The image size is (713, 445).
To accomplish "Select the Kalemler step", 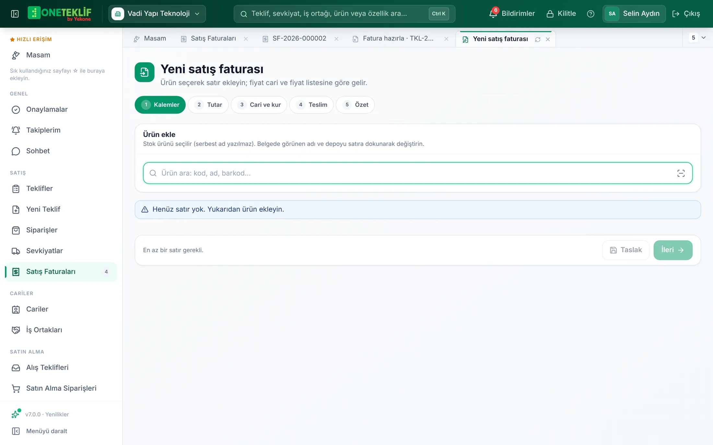I will point(160,105).
